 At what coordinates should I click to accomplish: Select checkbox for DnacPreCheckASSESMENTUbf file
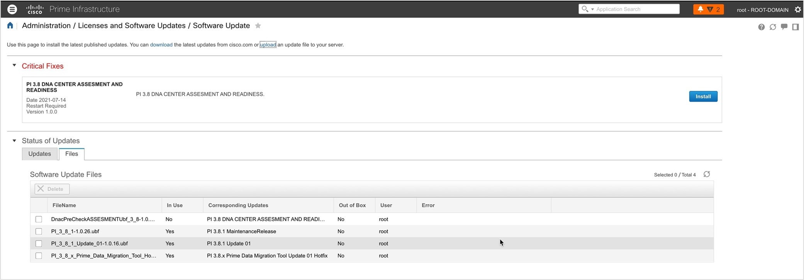click(39, 219)
